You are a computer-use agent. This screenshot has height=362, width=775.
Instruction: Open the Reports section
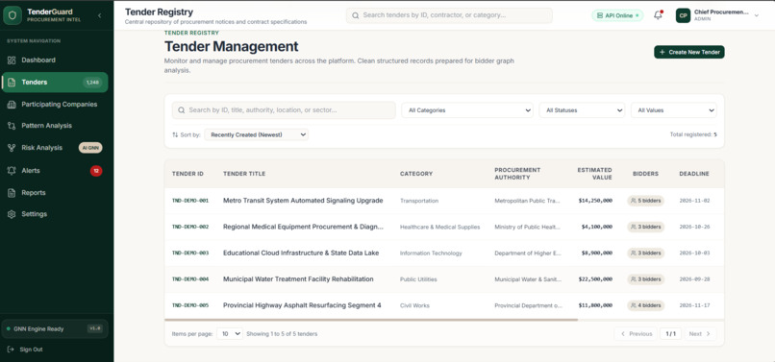coord(55,193)
